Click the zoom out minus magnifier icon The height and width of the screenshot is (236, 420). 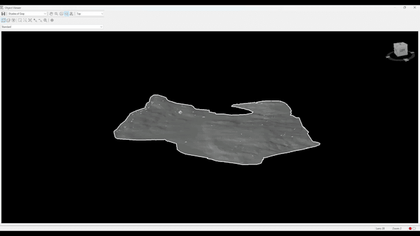point(40,20)
